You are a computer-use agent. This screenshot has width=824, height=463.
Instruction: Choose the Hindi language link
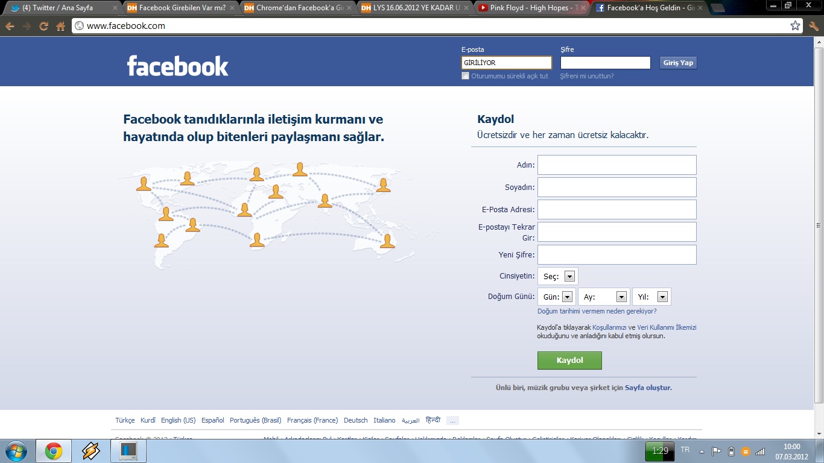coord(433,420)
